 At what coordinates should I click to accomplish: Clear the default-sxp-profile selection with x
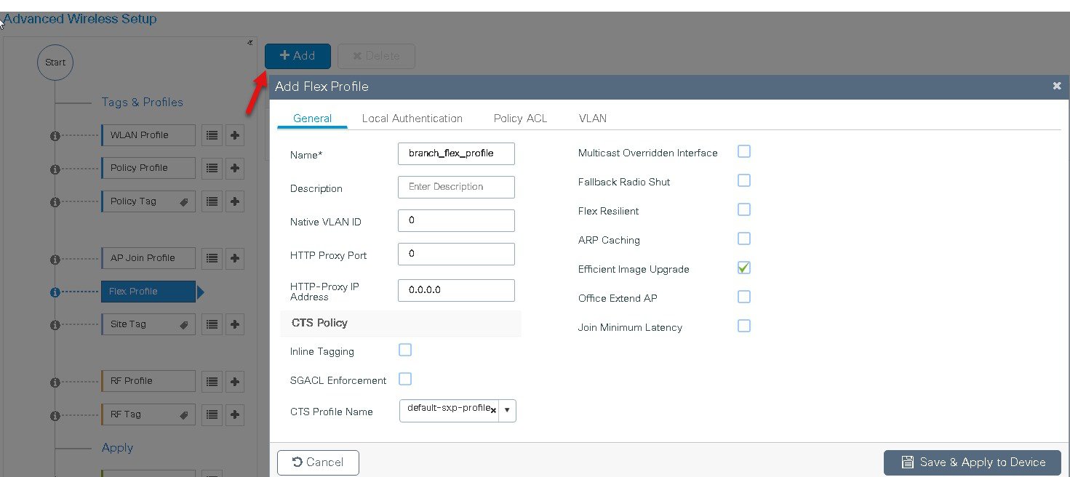[x=493, y=410]
